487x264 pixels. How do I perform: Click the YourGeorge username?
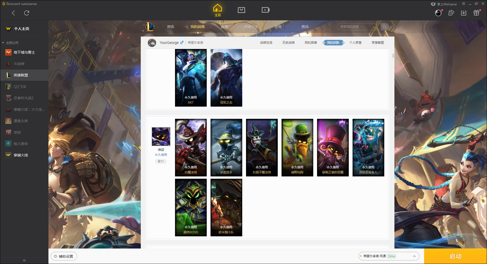(169, 43)
